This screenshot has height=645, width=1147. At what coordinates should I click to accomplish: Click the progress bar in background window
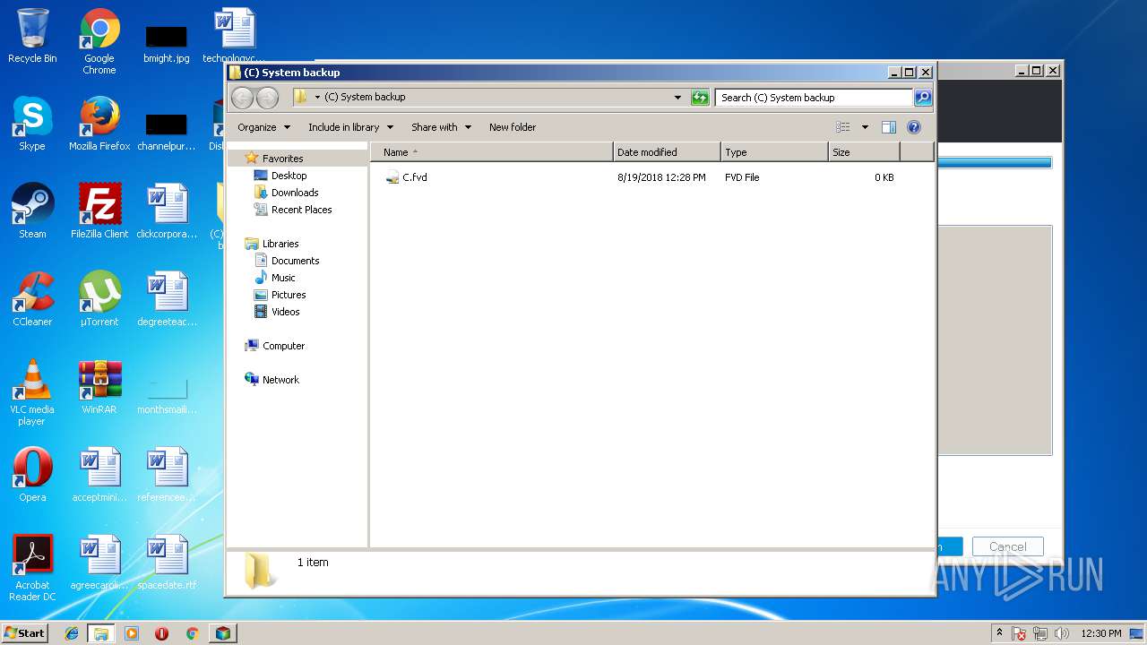pos(994,163)
